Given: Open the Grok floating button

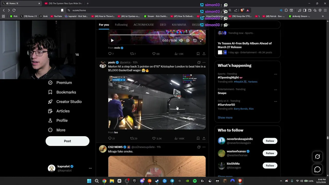Looking at the screenshot, I should pos(317,156).
